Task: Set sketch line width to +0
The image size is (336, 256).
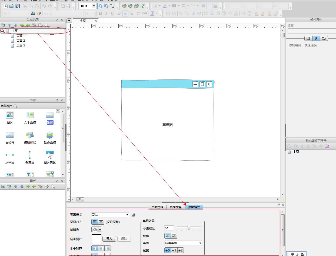Action: click(168, 250)
